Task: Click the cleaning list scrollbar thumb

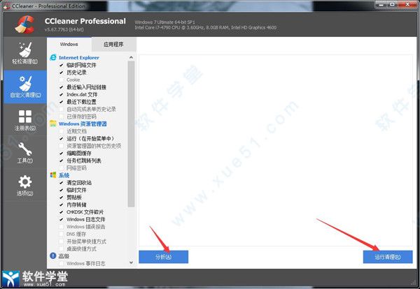Action: click(x=131, y=134)
